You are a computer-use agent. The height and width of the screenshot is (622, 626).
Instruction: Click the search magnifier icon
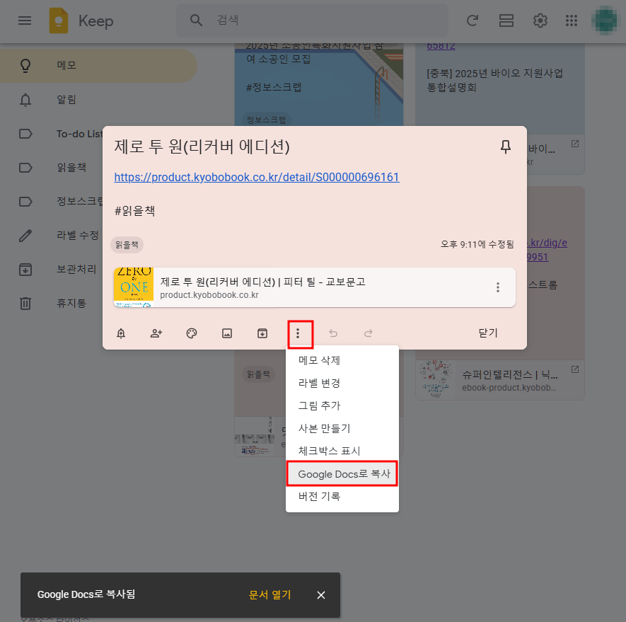(196, 20)
